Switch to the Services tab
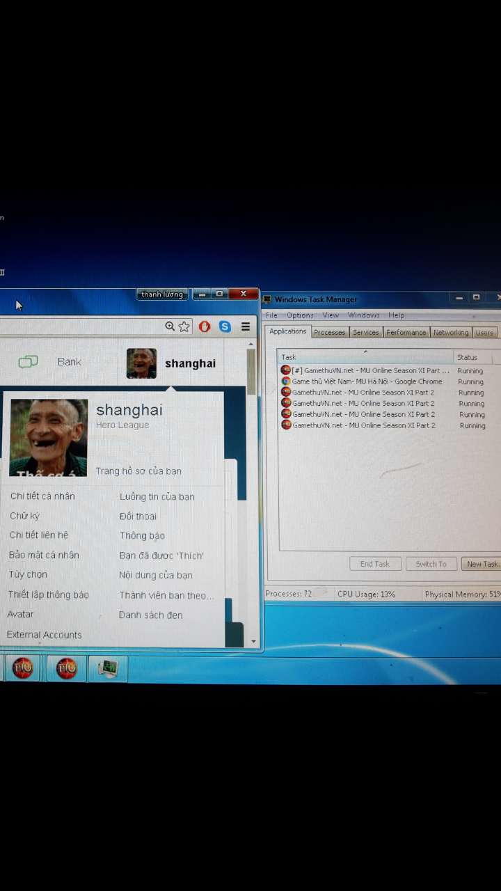 click(x=366, y=333)
